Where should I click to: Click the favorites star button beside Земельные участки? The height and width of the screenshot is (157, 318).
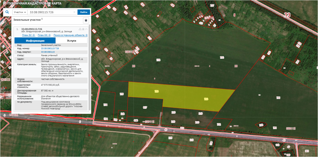click(86, 20)
